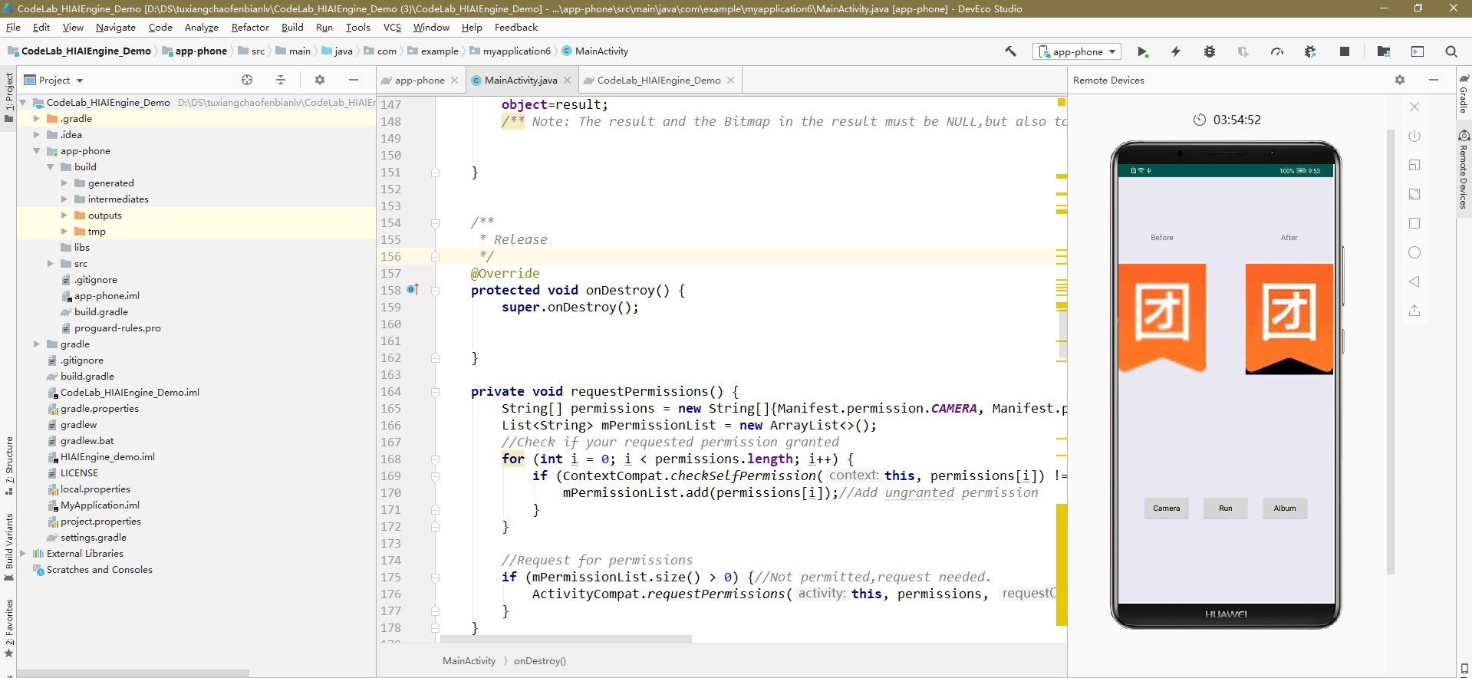Fold the onDestroy method at line 158
The height and width of the screenshot is (678, 1472).
435,291
